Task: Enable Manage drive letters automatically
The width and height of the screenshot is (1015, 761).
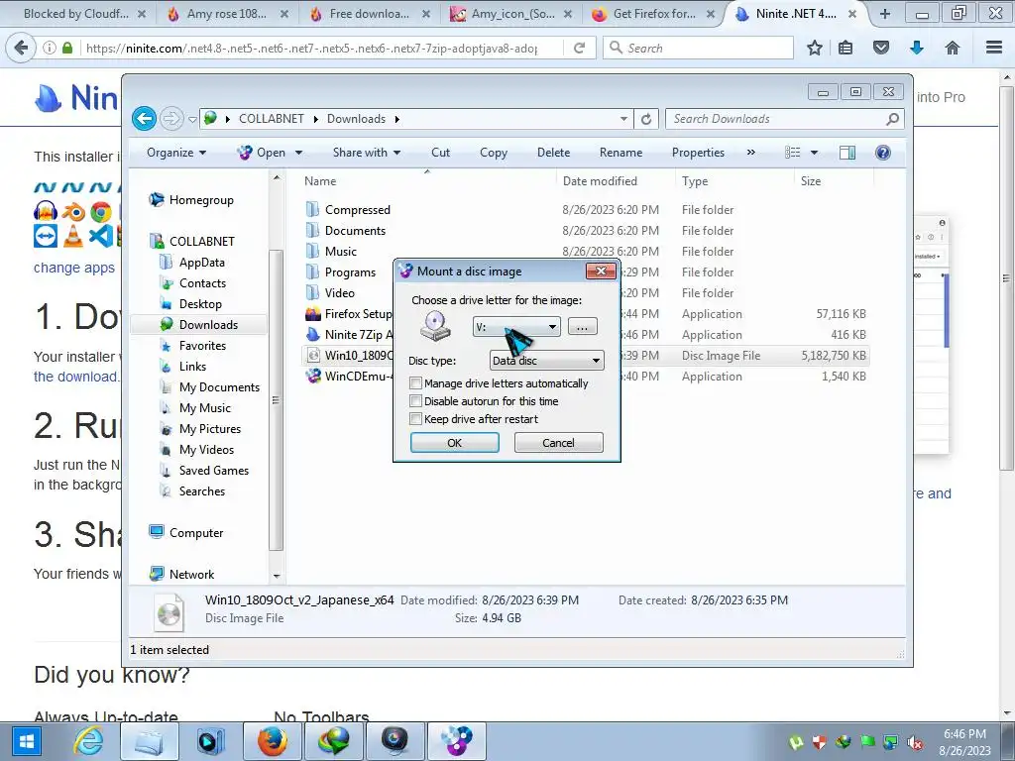Action: 416,383
